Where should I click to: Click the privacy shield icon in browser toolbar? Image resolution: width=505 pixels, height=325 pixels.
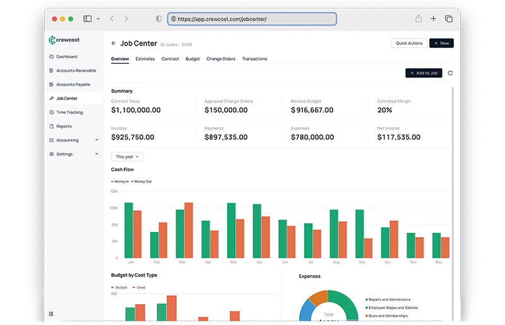tap(158, 19)
